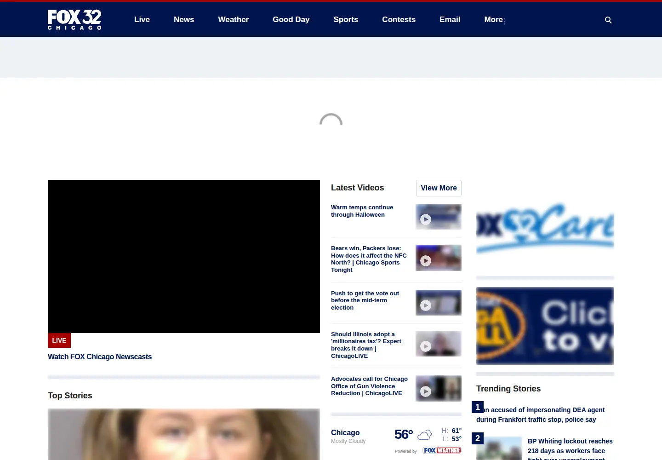Click the trending number 1 badge
Image resolution: width=662 pixels, height=460 pixels.
(478, 407)
